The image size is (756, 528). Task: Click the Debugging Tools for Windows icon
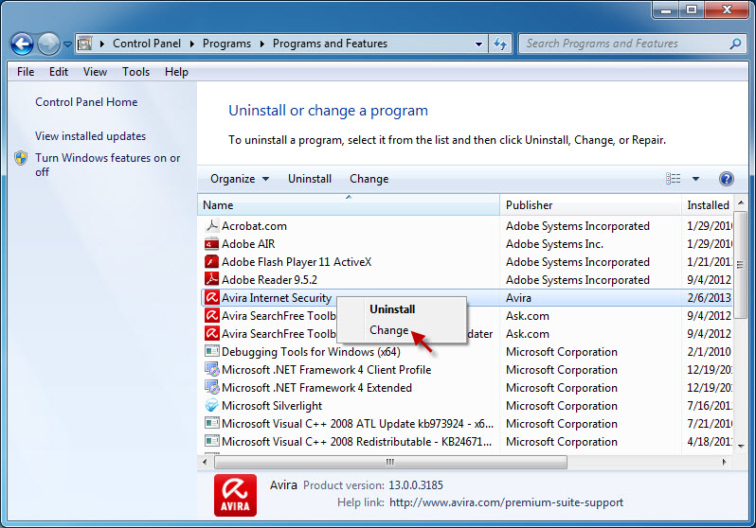[x=211, y=351]
